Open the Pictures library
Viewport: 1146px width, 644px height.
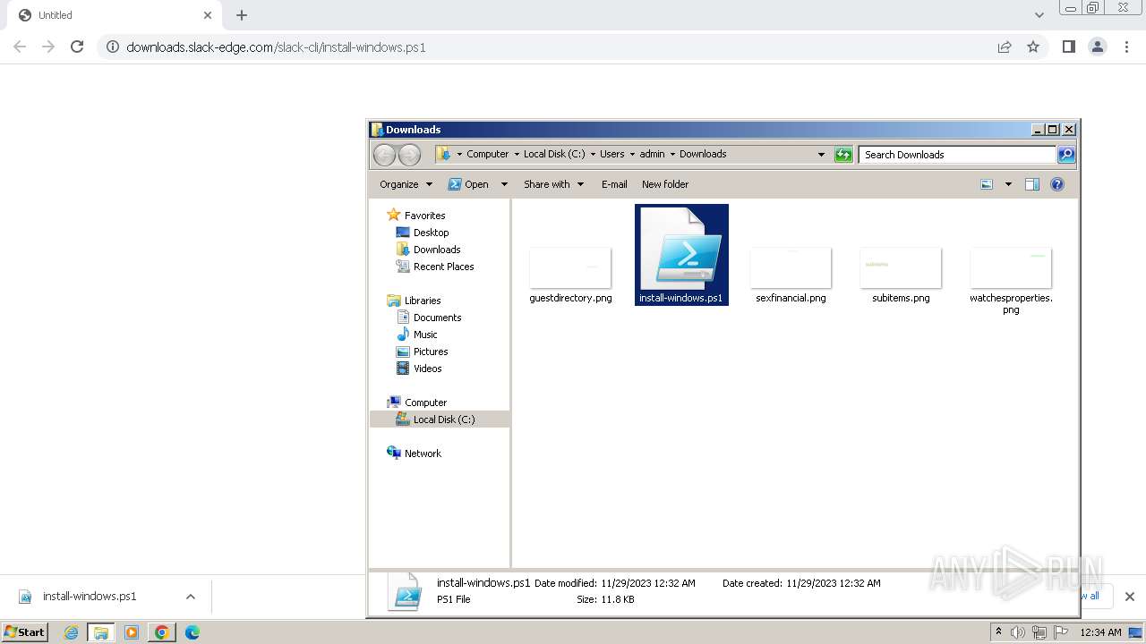point(431,352)
